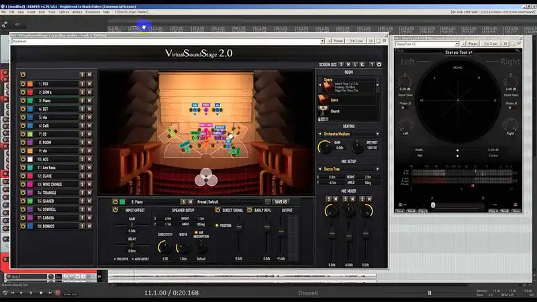The height and width of the screenshot is (302, 537).
Task: Click previous arrow for Room selector
Action: 320,85
